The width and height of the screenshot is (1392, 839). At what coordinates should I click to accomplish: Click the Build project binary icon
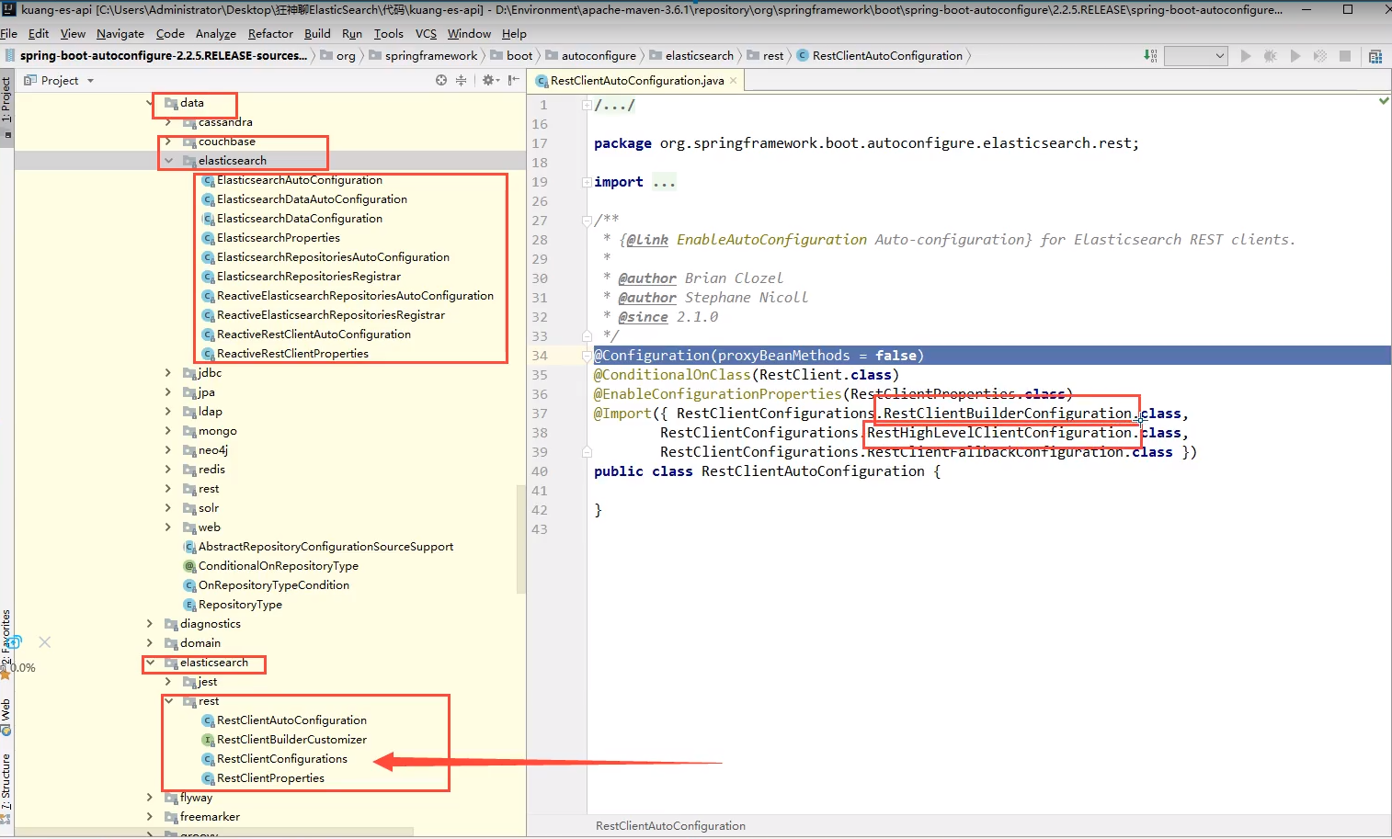1149,56
